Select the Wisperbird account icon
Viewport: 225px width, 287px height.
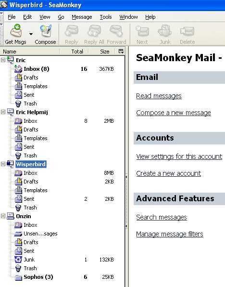(x=11, y=164)
